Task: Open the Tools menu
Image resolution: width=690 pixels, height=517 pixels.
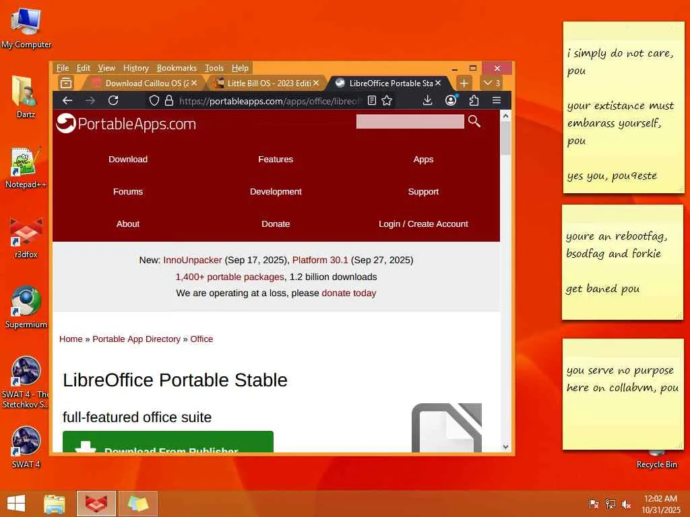Action: [x=214, y=68]
